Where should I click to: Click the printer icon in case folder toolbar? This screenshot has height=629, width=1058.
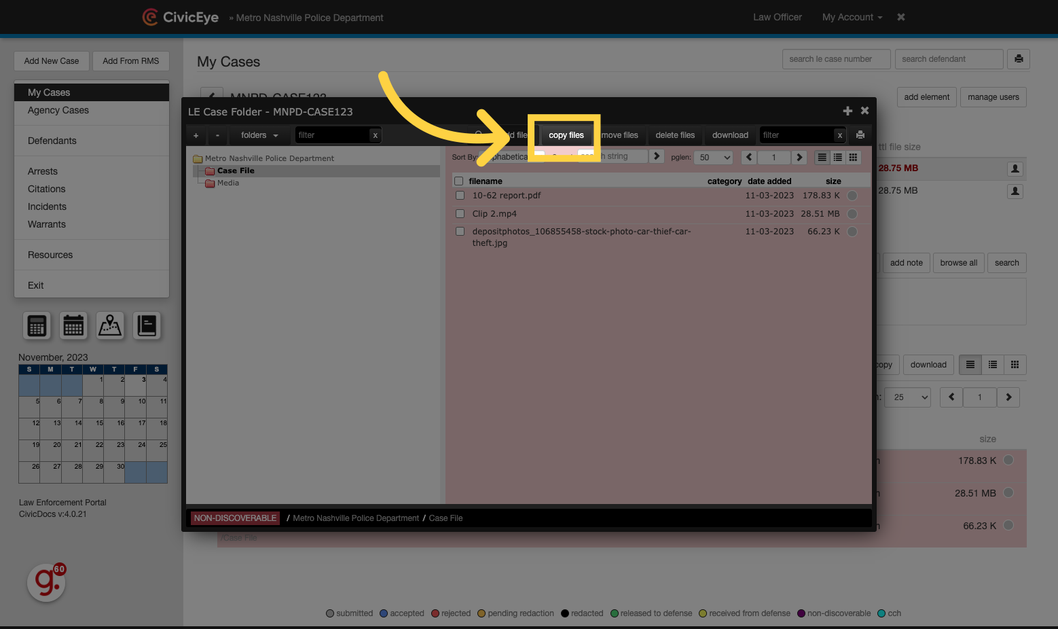(860, 134)
